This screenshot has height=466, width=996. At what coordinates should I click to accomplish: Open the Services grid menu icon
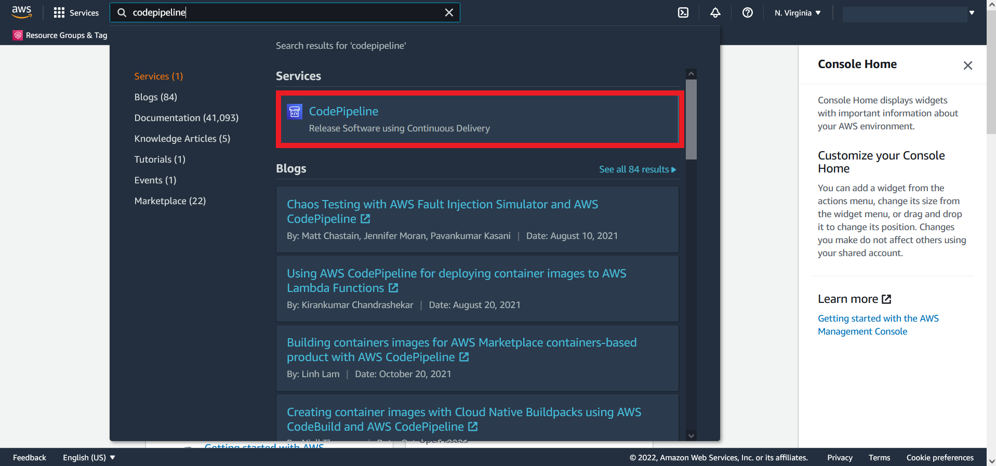tap(59, 12)
